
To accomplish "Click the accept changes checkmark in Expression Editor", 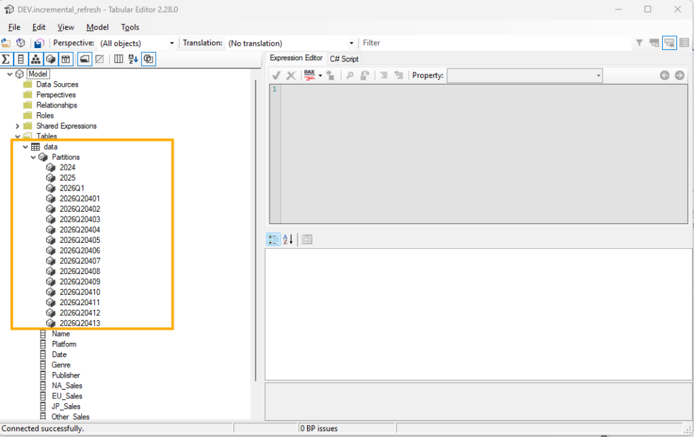I will coord(277,75).
